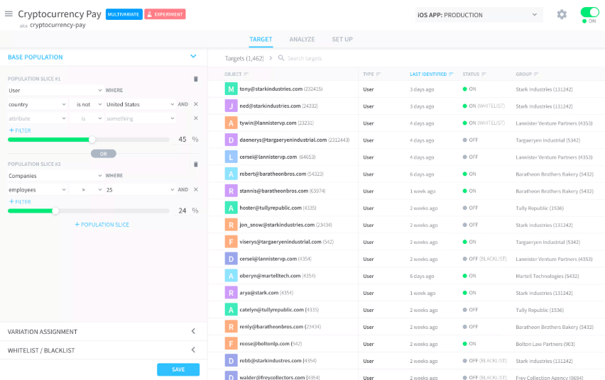Switch to the Set Up tab
The height and width of the screenshot is (380, 605).
click(x=342, y=39)
